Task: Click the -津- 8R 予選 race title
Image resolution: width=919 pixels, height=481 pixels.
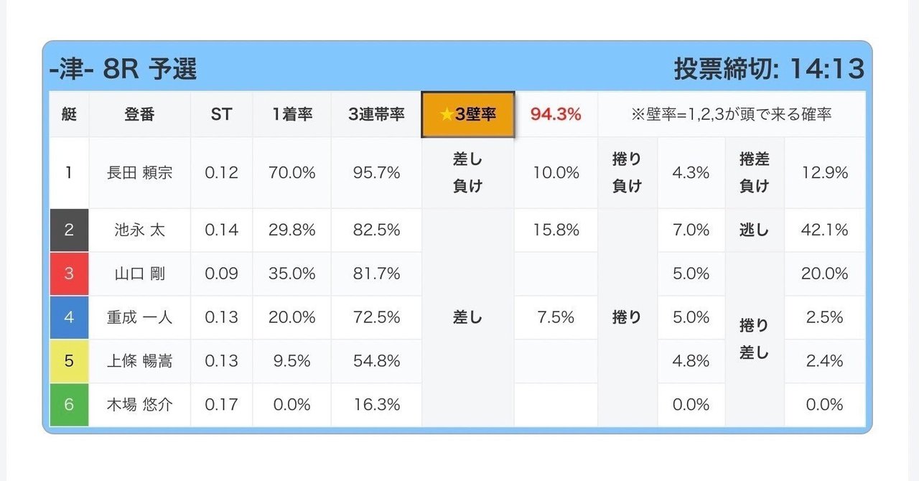Action: pyautogui.click(x=123, y=70)
